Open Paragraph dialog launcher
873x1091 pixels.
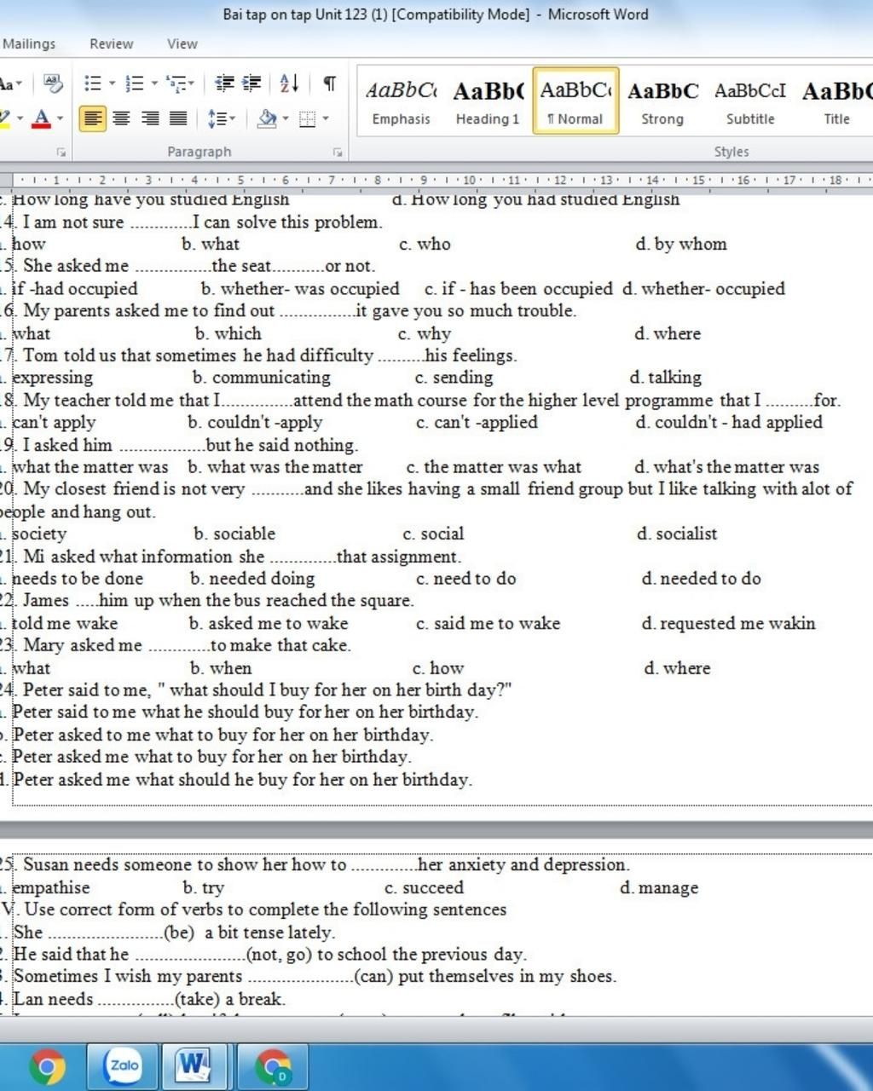pos(338,153)
